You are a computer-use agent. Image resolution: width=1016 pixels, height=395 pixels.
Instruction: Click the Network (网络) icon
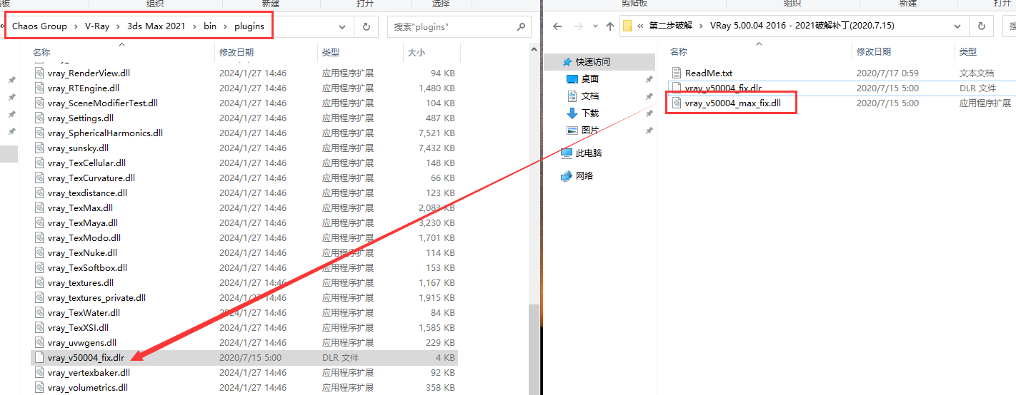(x=567, y=175)
